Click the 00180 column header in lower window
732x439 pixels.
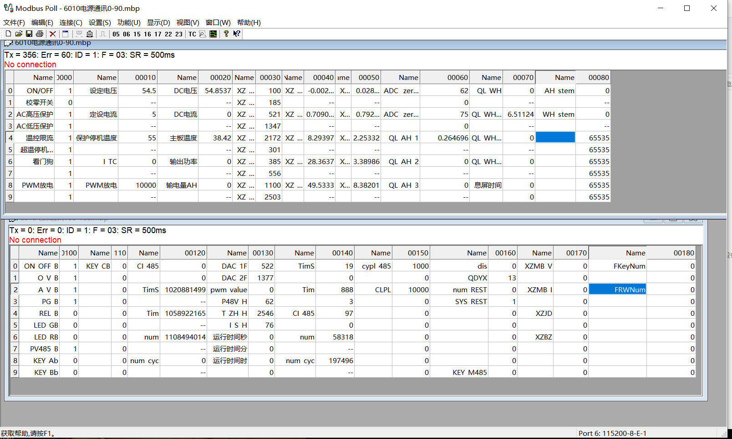(x=671, y=253)
